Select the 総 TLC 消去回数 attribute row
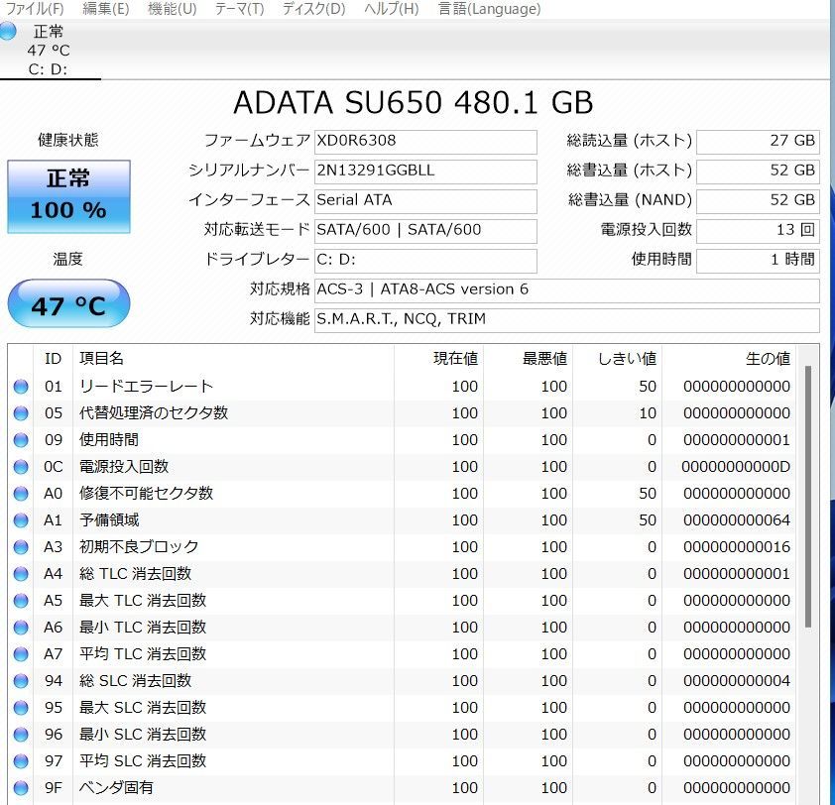This screenshot has width=835, height=805. pyautogui.click(x=402, y=574)
